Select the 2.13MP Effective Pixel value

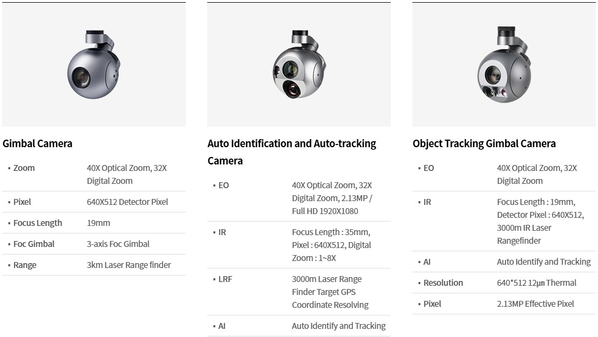[x=535, y=304]
